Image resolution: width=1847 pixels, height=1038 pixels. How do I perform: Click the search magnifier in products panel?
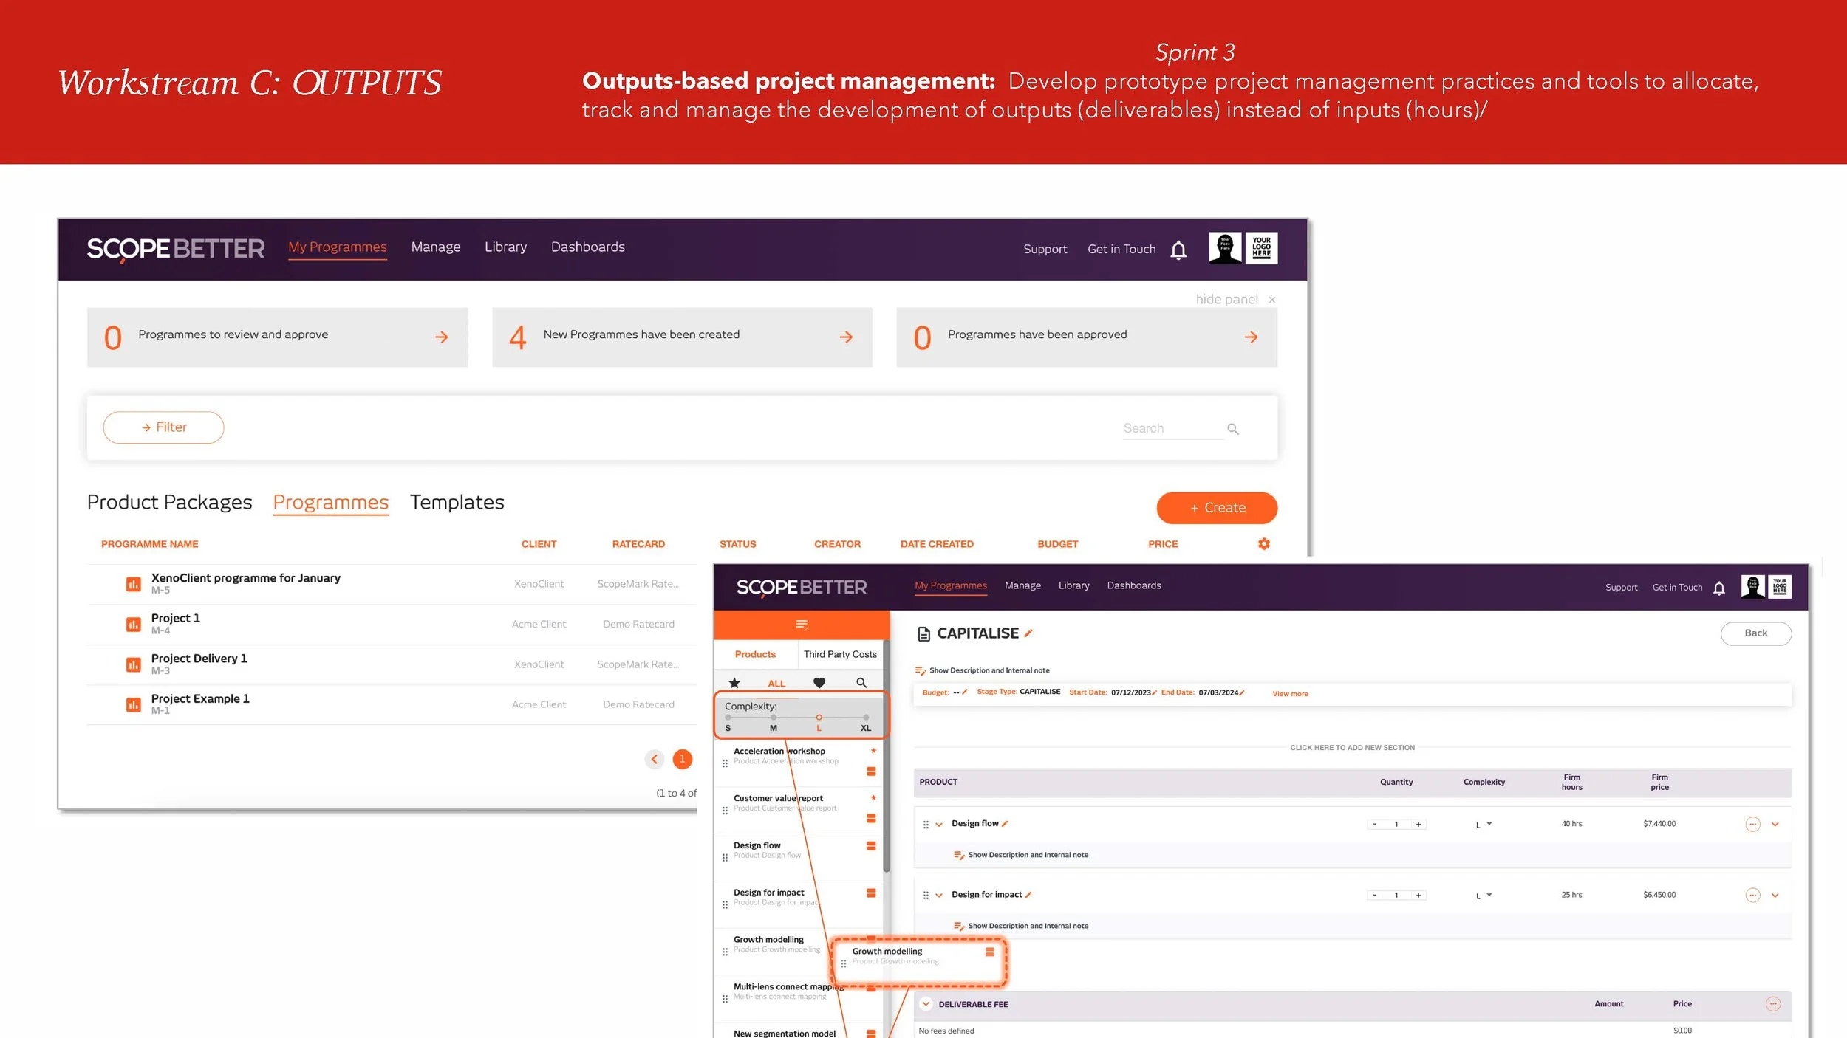point(861,683)
